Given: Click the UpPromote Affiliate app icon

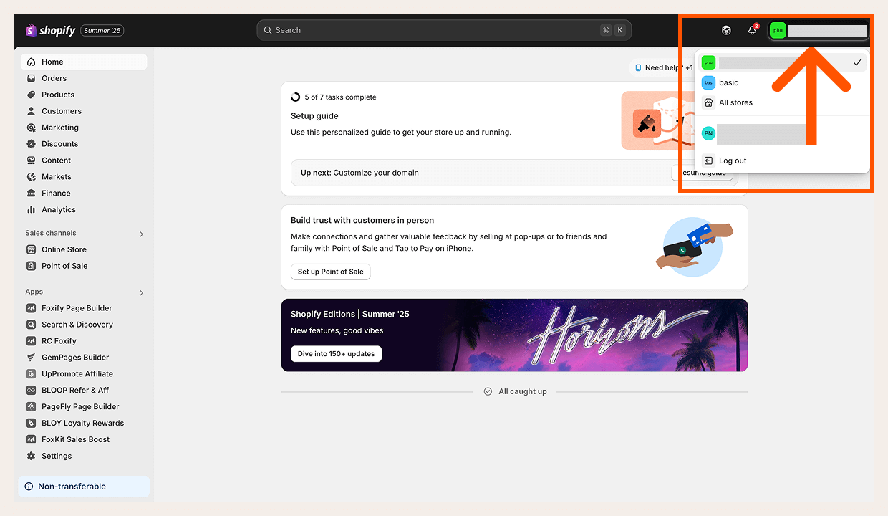Looking at the screenshot, I should pos(31,374).
